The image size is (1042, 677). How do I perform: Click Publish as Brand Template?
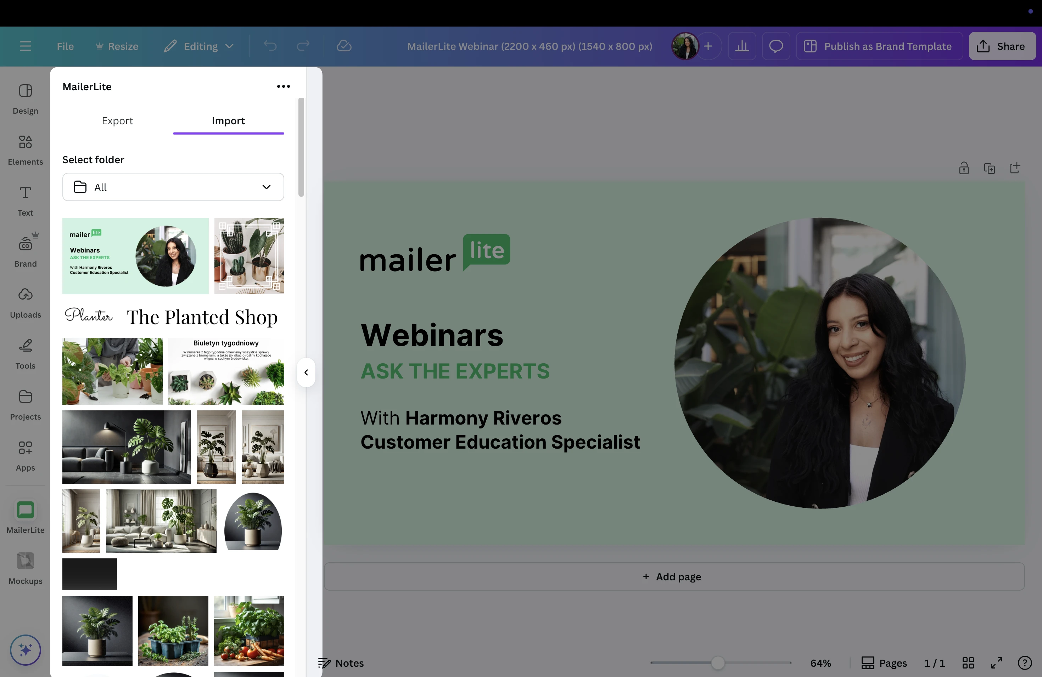pos(879,46)
